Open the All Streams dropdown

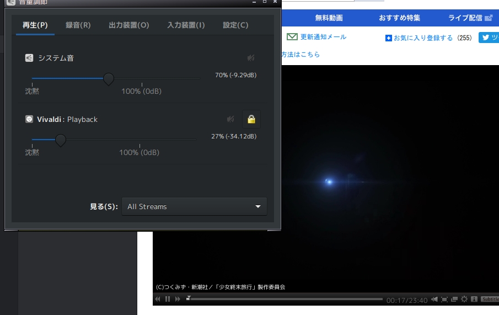tap(194, 206)
